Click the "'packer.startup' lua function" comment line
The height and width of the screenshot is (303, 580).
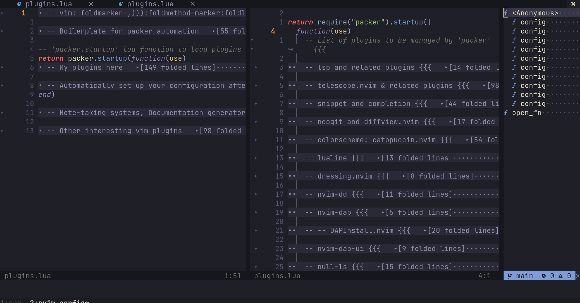coord(140,49)
